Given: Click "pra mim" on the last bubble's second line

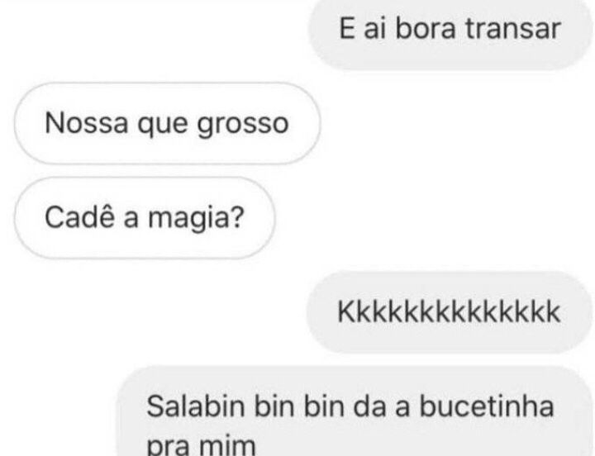Looking at the screenshot, I should coord(201,445).
